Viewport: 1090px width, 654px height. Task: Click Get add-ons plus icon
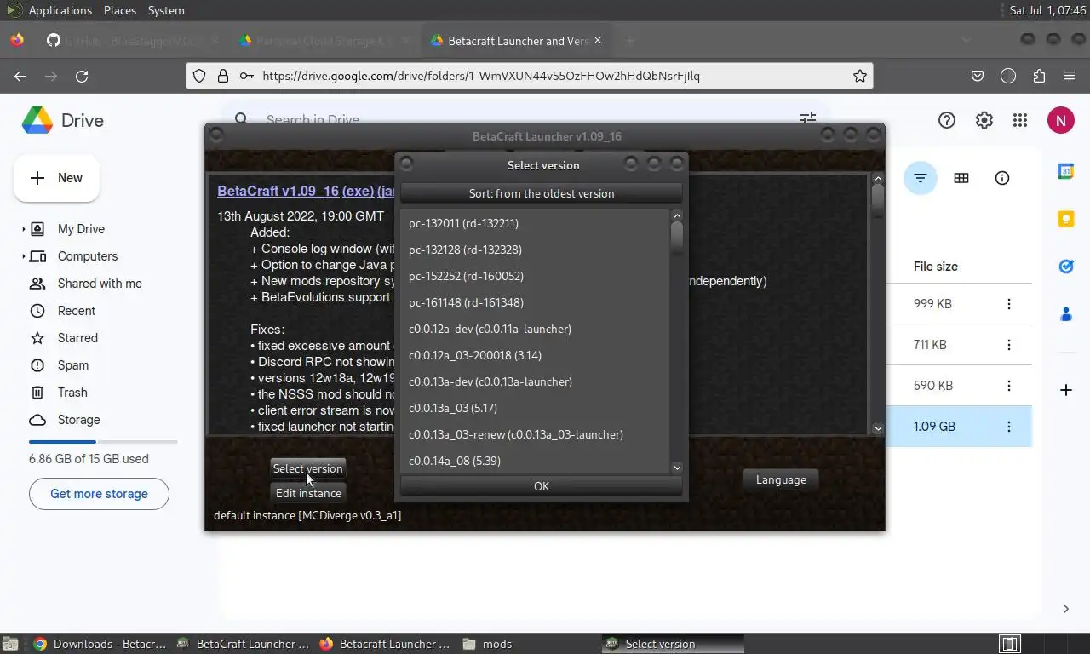tap(1065, 390)
